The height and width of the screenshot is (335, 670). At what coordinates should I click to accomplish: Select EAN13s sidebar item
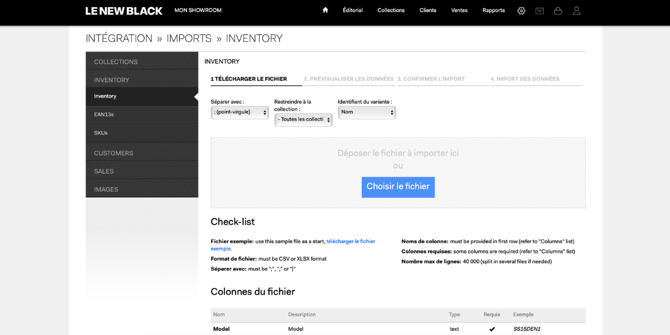tap(142, 115)
